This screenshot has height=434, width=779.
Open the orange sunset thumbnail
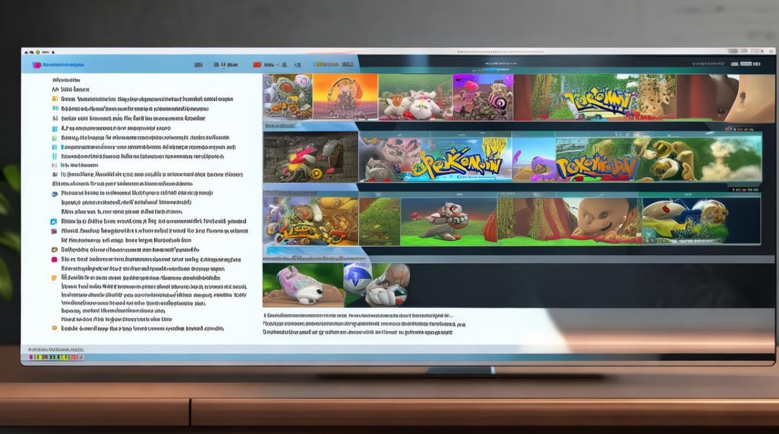[x=345, y=97]
